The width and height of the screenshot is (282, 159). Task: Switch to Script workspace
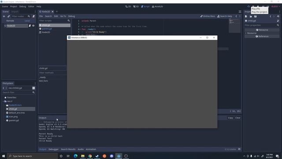point(145,7)
